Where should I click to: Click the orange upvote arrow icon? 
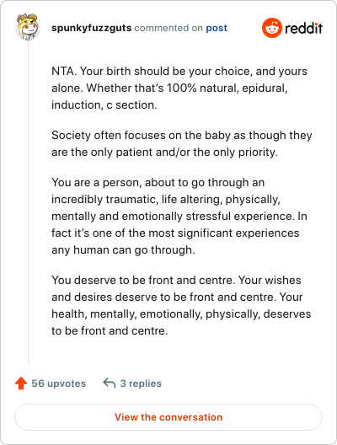tap(21, 383)
